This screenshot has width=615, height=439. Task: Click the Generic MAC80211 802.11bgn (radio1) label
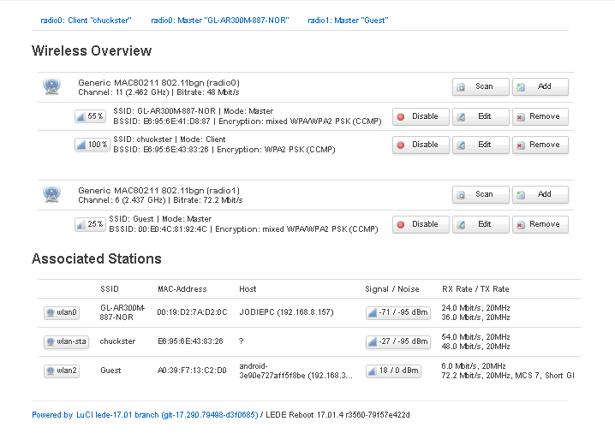[x=158, y=191]
